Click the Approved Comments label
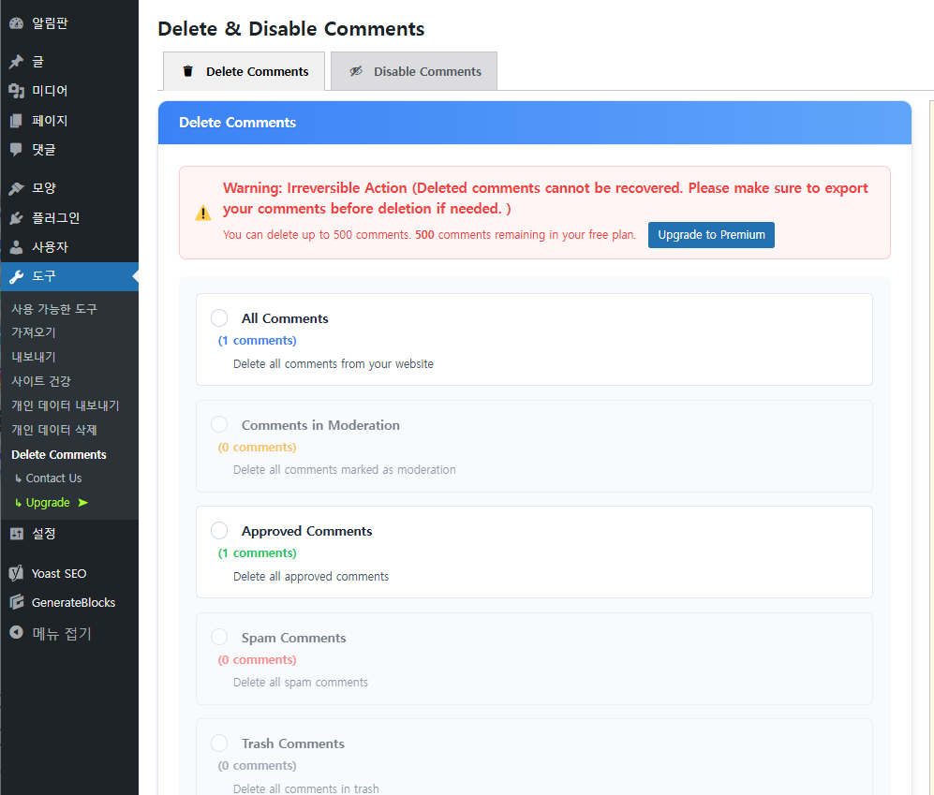This screenshot has width=934, height=795. (x=306, y=531)
